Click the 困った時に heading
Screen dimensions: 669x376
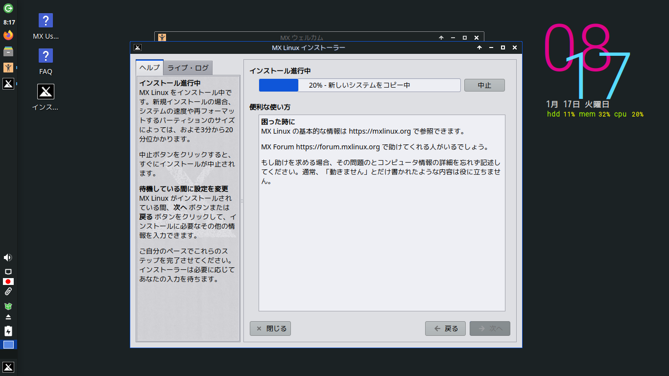(x=278, y=121)
